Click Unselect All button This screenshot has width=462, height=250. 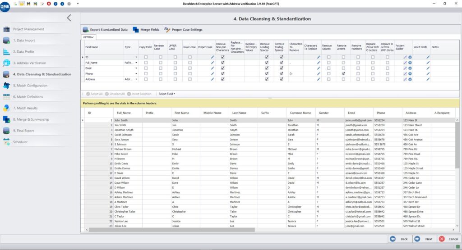click(x=115, y=94)
